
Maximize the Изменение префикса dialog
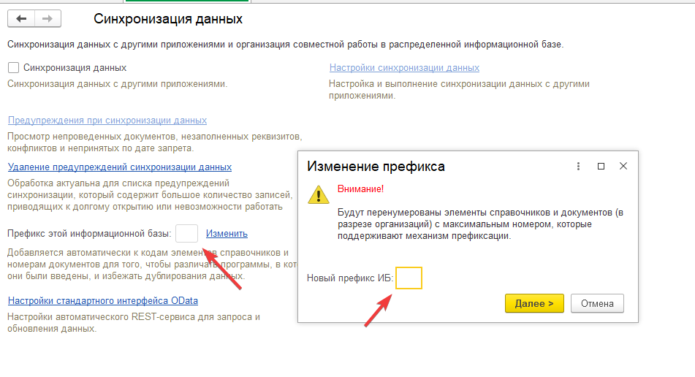click(601, 166)
